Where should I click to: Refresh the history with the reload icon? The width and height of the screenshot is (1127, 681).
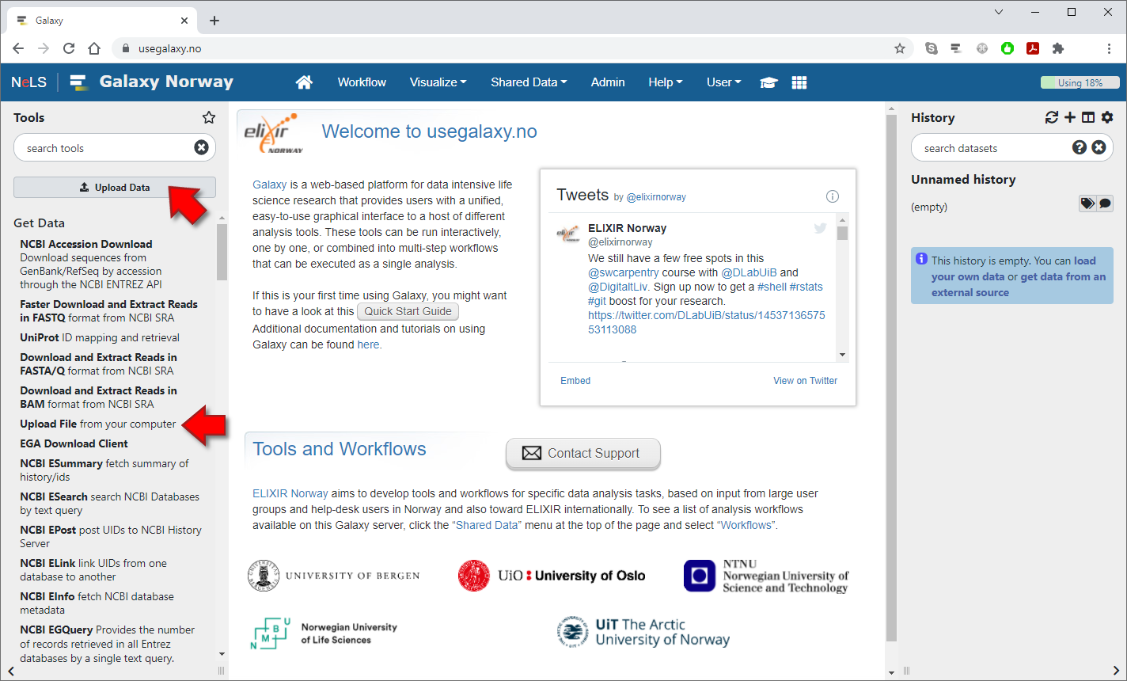1051,117
